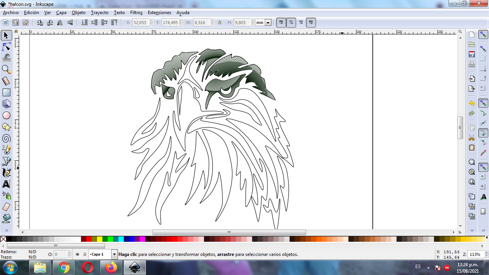Flip selection horizontally
This screenshot has height=275, width=489.
60,23
